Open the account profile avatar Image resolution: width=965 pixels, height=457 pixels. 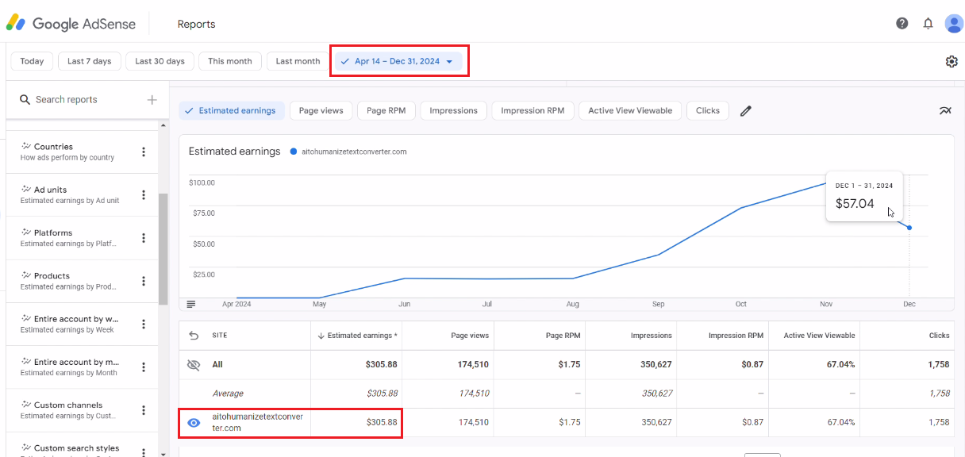point(954,23)
